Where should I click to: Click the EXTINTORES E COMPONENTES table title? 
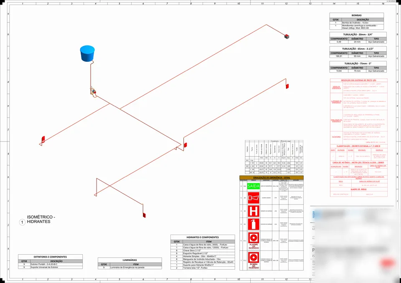51,257
